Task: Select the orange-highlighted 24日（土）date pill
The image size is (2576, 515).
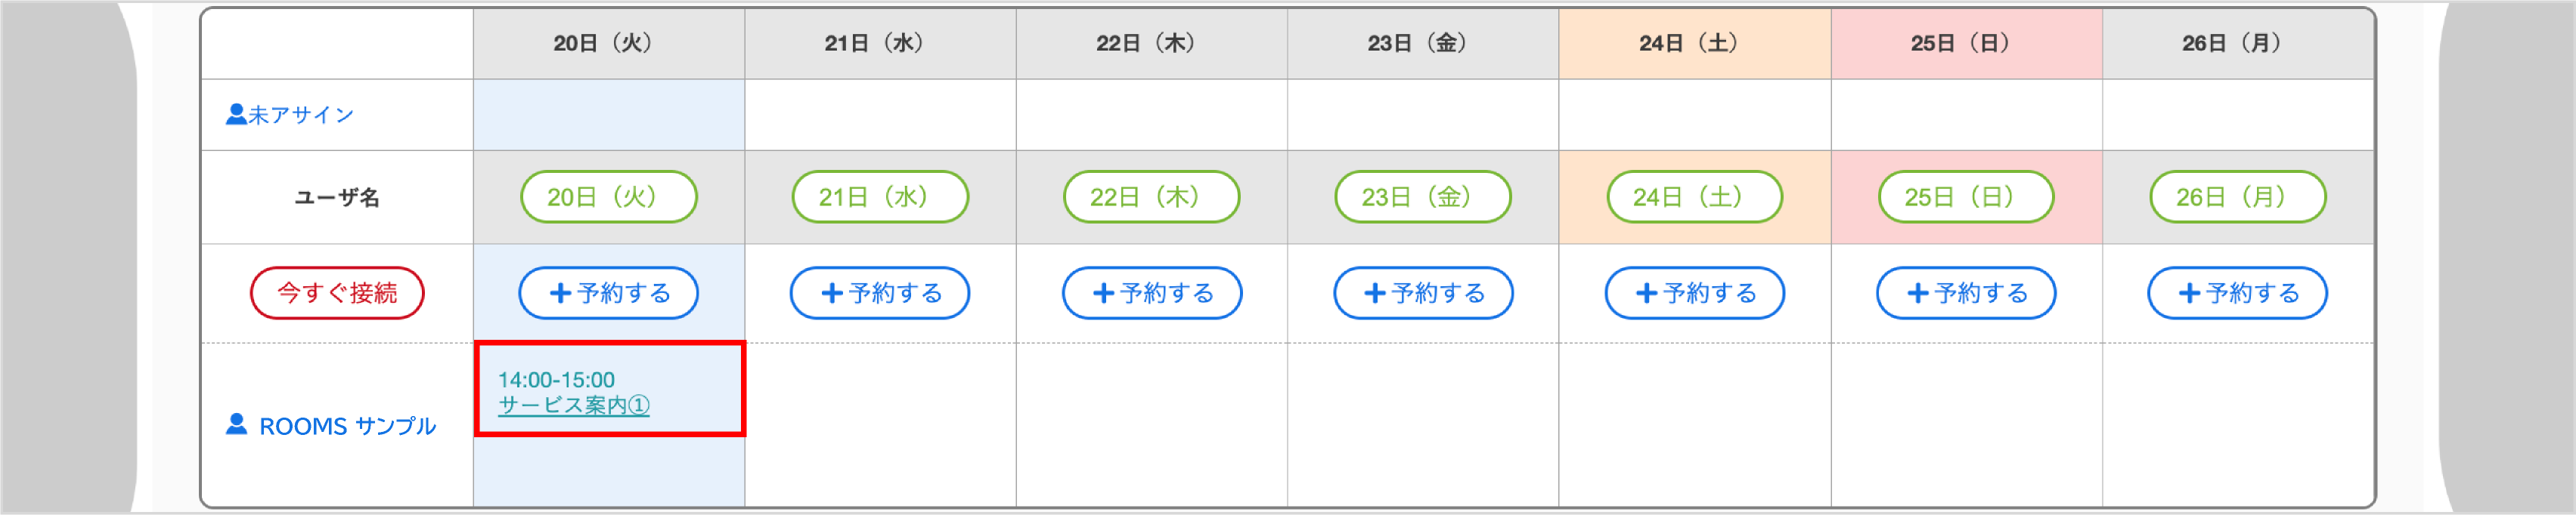Action: click(x=1694, y=196)
